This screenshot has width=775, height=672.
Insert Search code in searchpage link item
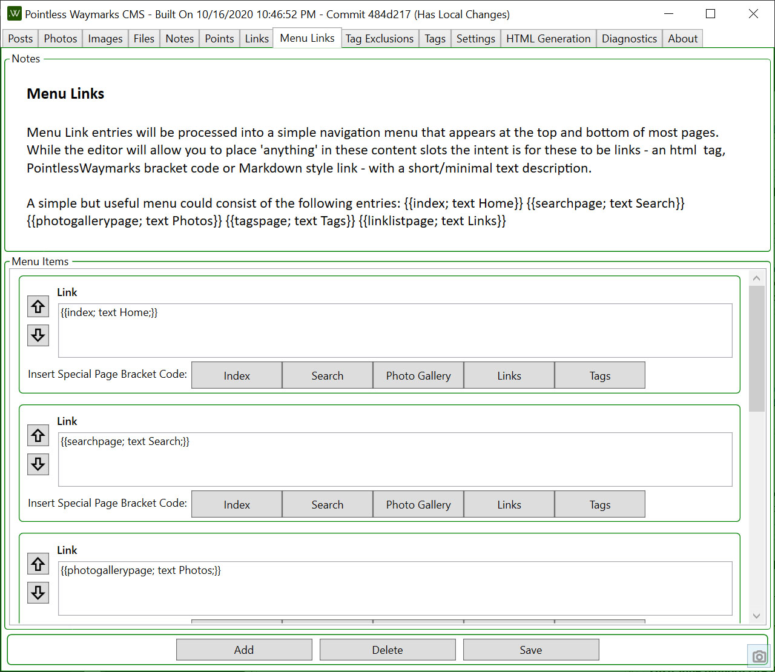(x=328, y=504)
